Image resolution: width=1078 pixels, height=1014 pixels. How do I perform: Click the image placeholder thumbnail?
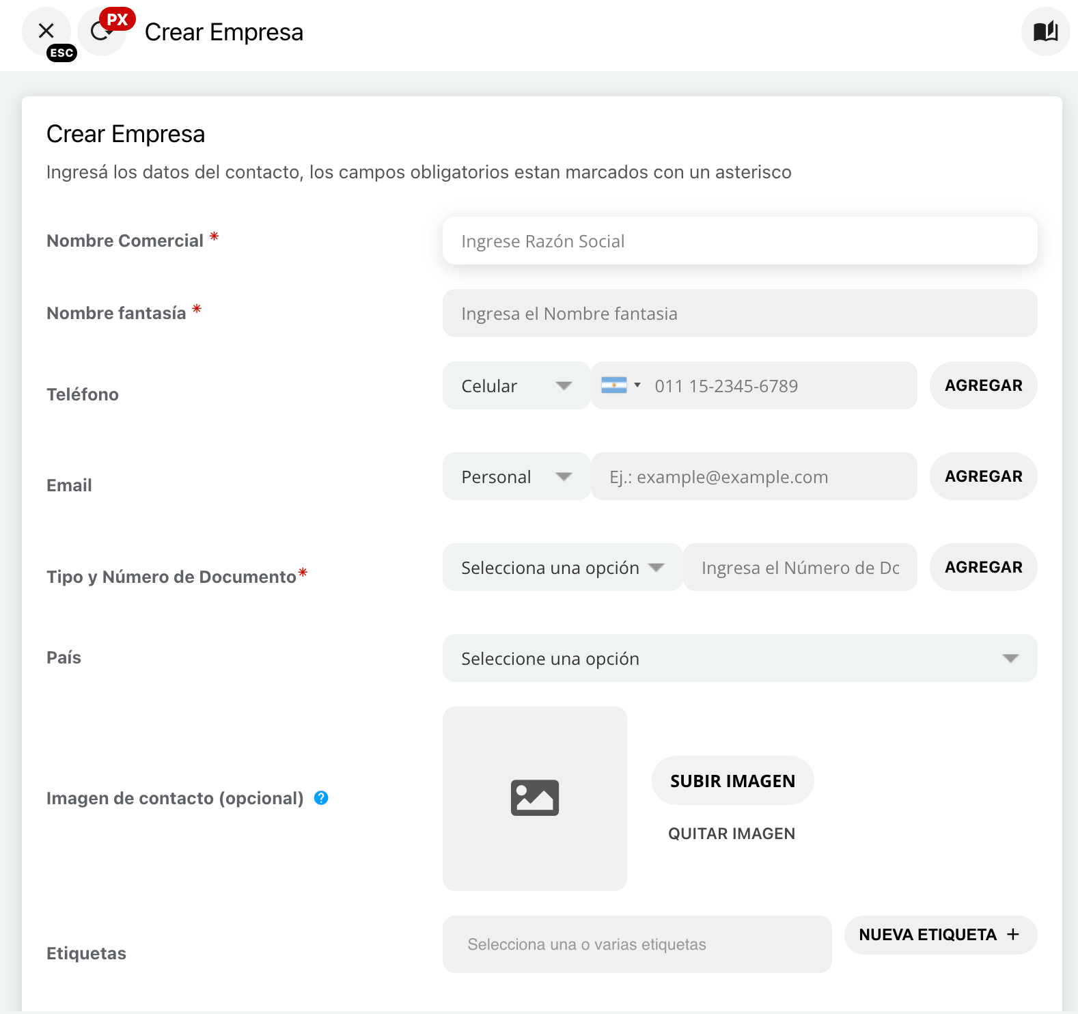tap(534, 798)
